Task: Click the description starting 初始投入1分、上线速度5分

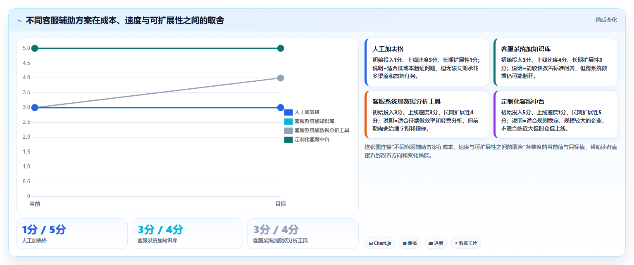Action: coord(427,68)
